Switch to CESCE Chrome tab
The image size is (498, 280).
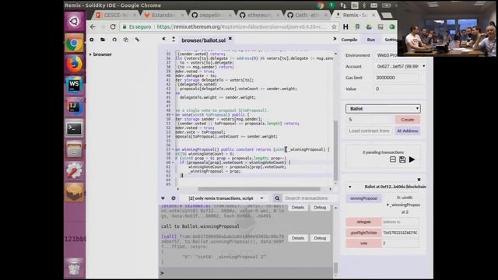pyautogui.click(x=116, y=16)
